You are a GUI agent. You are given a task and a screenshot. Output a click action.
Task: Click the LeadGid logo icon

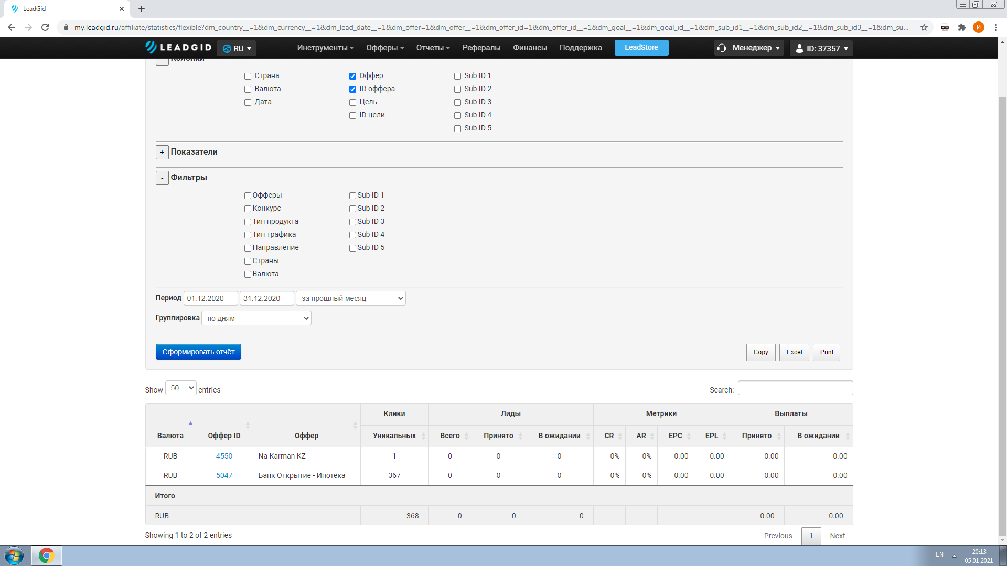[151, 47]
